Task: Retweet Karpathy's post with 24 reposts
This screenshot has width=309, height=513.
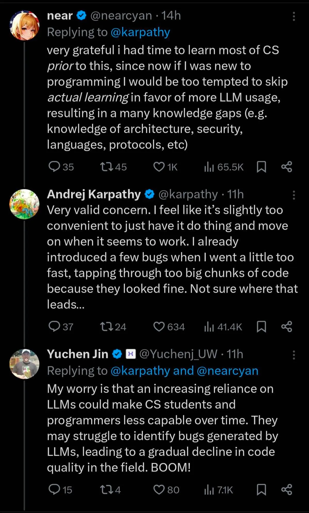Action: [106, 327]
